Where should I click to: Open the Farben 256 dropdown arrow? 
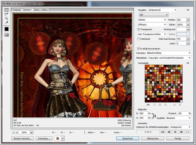click(x=188, y=20)
